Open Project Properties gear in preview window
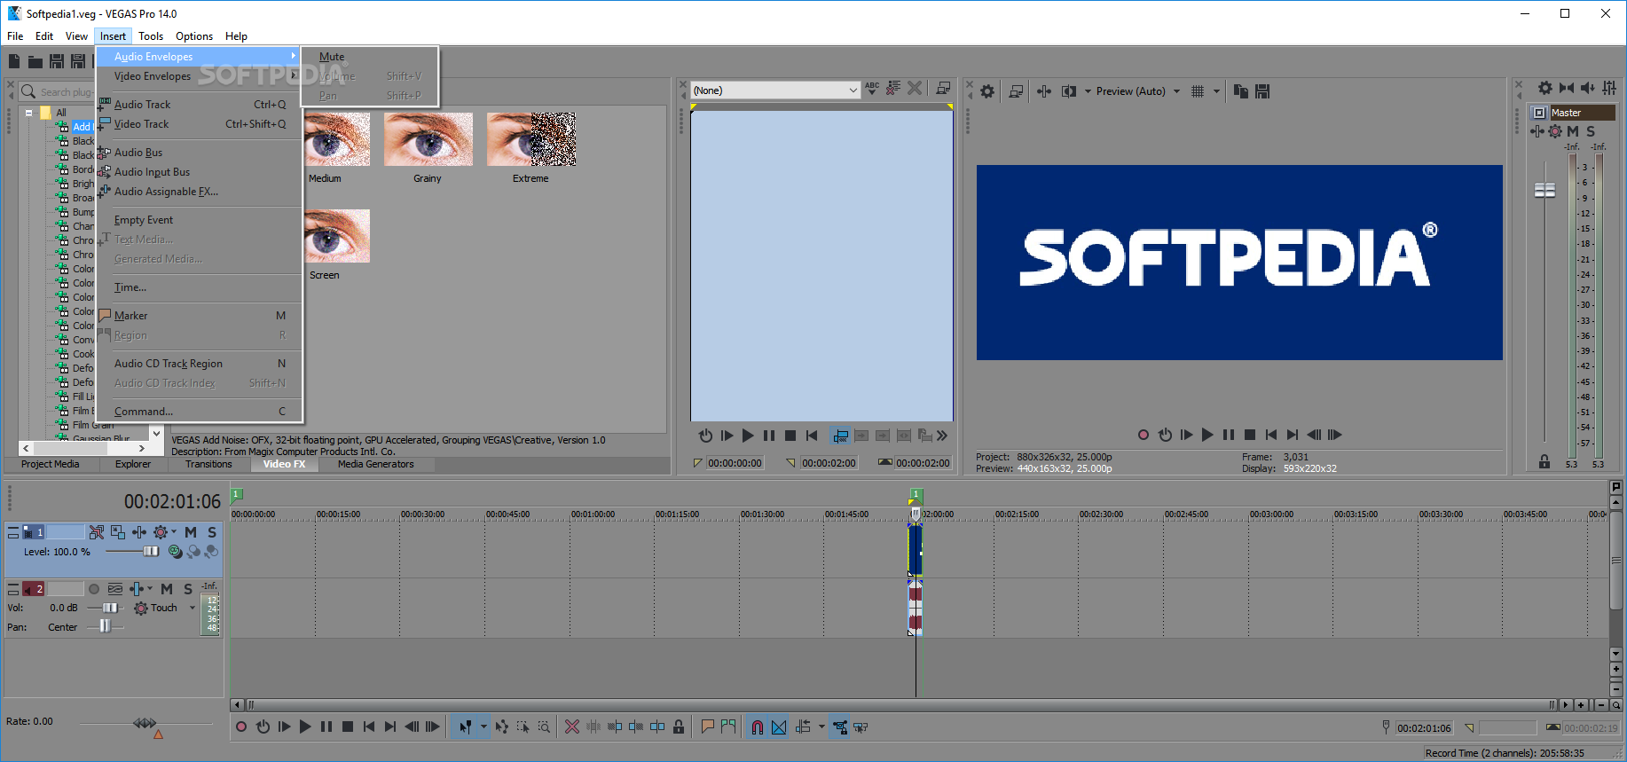Image resolution: width=1627 pixels, height=762 pixels. (x=987, y=91)
